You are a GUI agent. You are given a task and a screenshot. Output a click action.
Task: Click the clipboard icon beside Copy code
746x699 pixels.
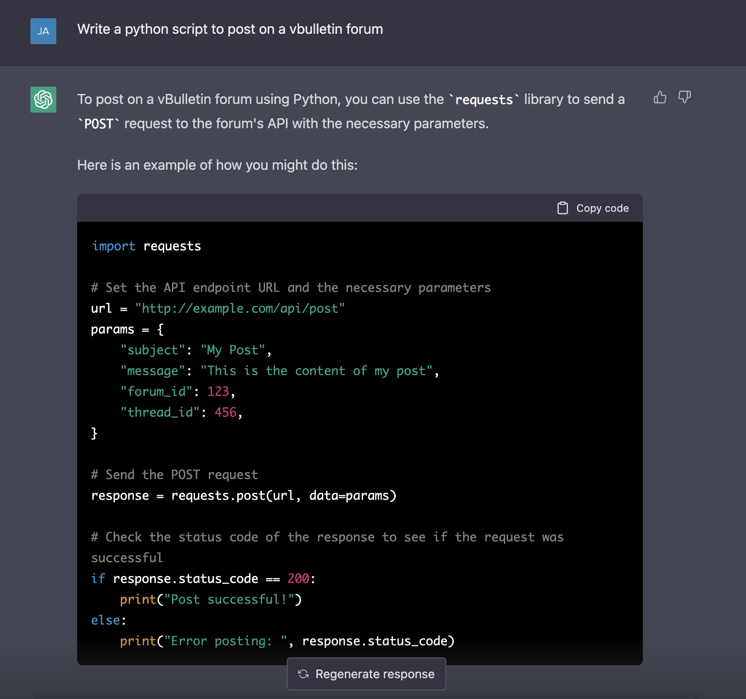(562, 208)
